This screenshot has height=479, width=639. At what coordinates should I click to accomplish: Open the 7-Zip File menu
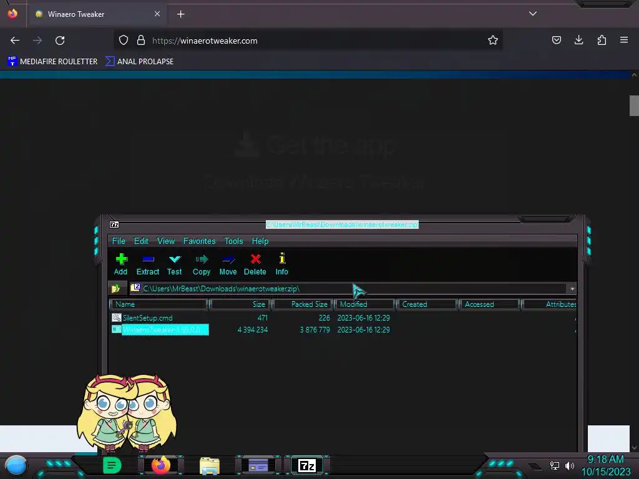coord(119,241)
